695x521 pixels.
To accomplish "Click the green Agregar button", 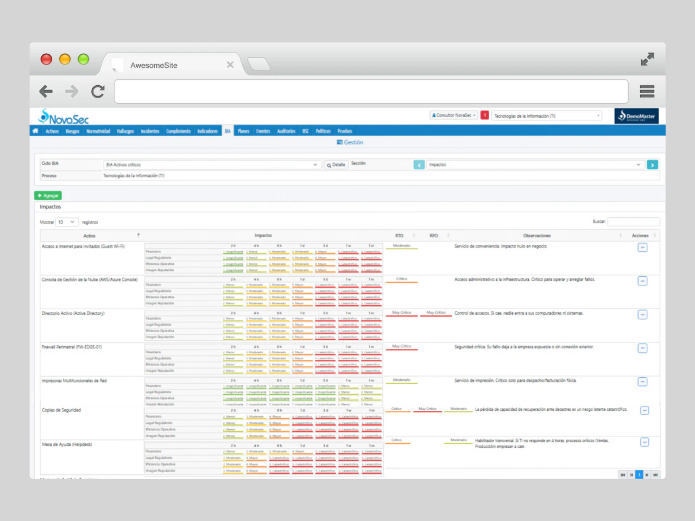I will 47,195.
